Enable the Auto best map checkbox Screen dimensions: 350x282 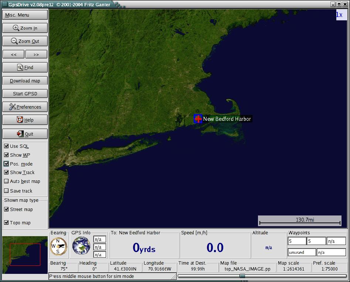(x=6, y=181)
